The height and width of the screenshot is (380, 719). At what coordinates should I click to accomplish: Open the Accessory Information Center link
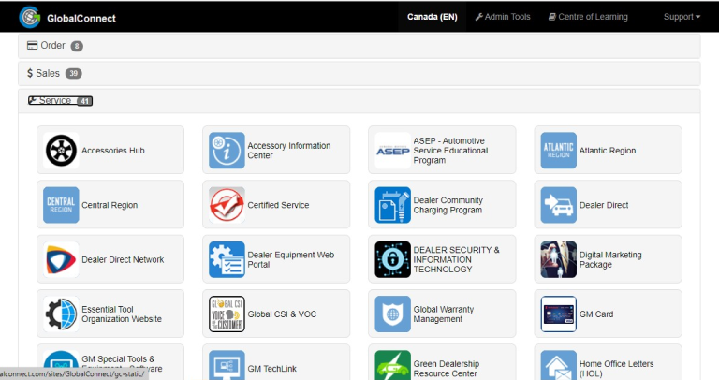pyautogui.click(x=289, y=151)
